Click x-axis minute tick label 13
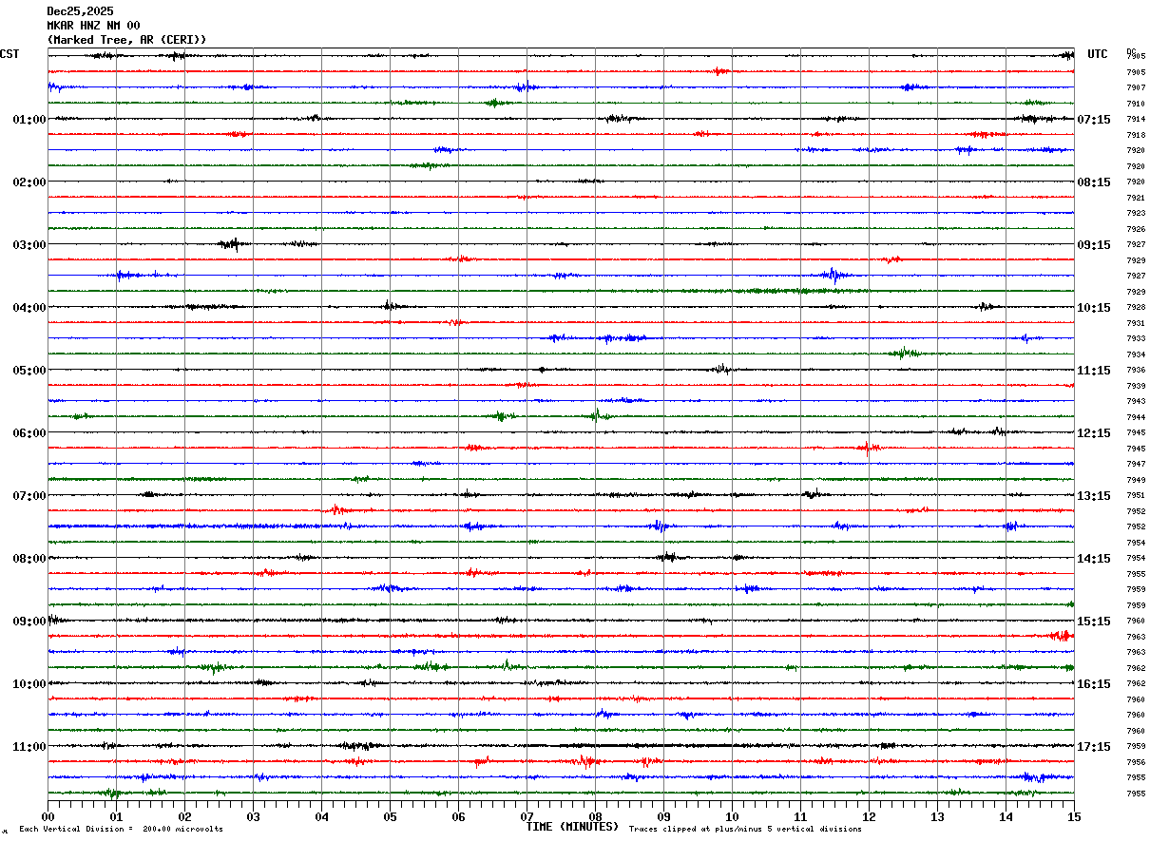The image size is (1150, 842). point(937,816)
